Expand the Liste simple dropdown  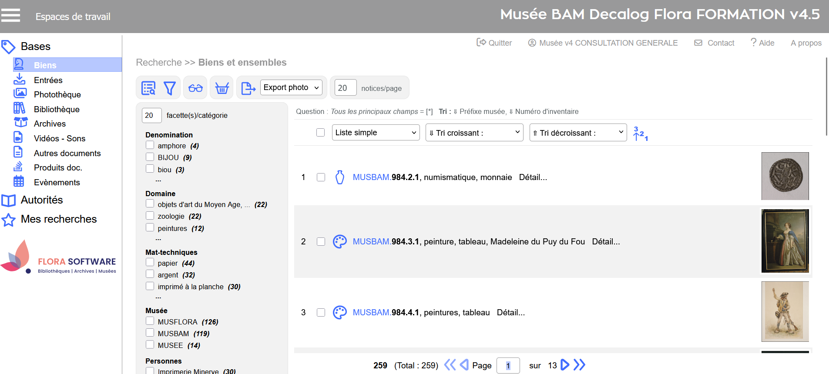(376, 133)
